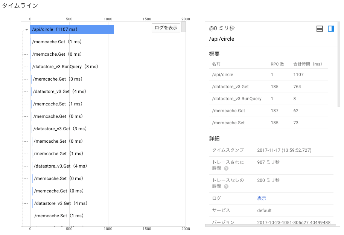This screenshot has height=235, width=344.
Task: Click the span bar of /datastore_v3.RunQuery
Action: [x=32, y=66]
